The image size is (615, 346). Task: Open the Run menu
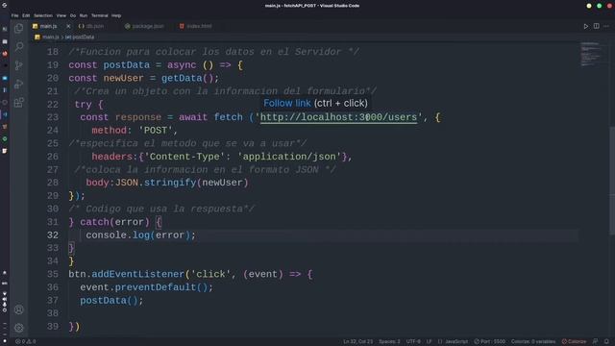click(x=84, y=15)
